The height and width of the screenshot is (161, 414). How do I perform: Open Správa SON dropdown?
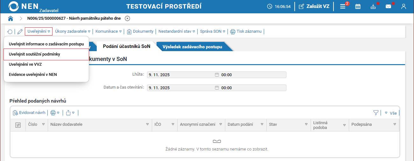(x=213, y=31)
